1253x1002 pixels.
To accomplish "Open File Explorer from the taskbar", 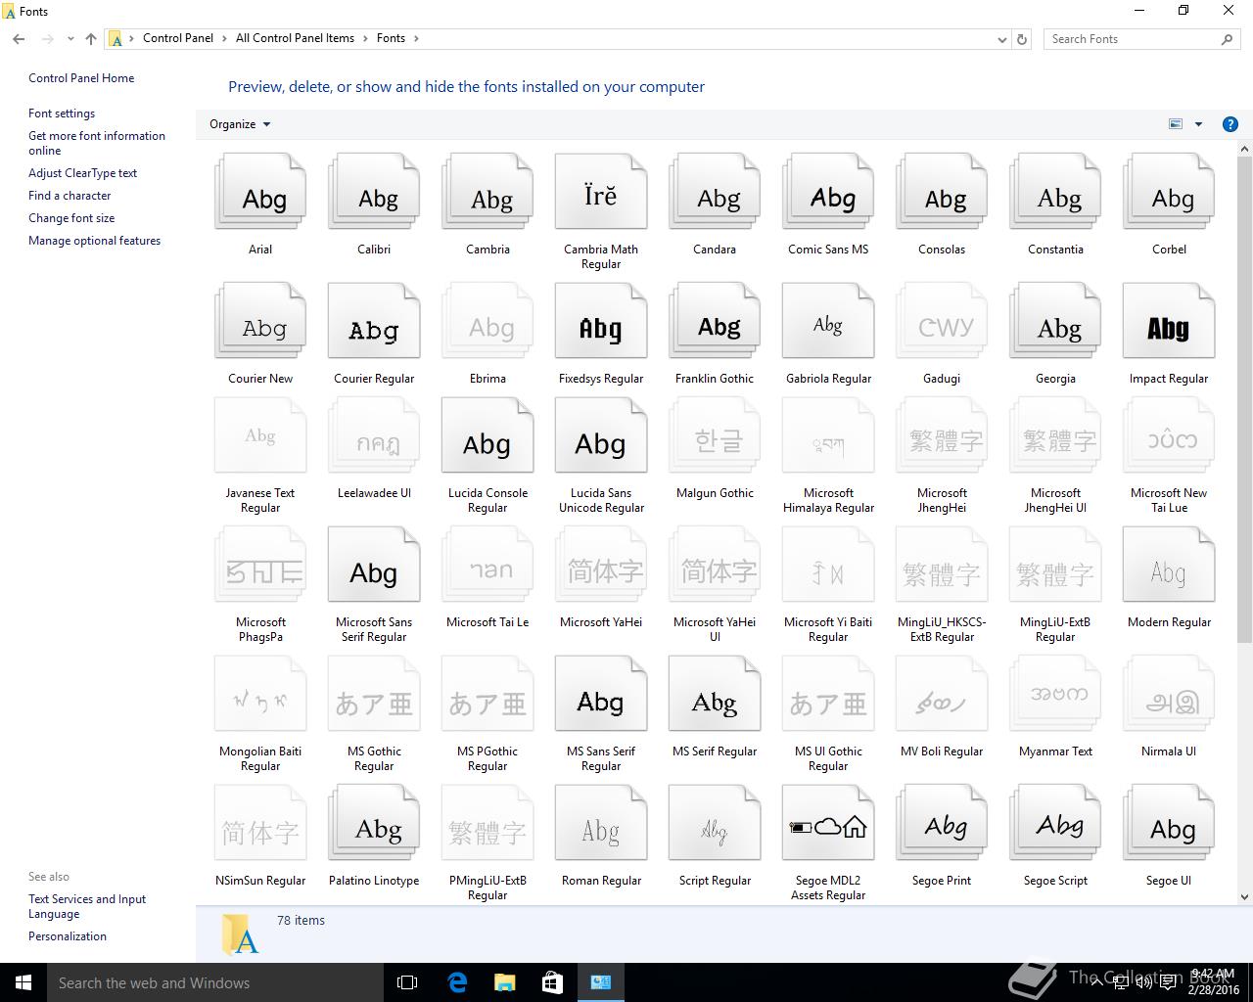I will click(505, 982).
